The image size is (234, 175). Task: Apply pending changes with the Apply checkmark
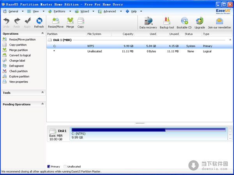[27, 23]
